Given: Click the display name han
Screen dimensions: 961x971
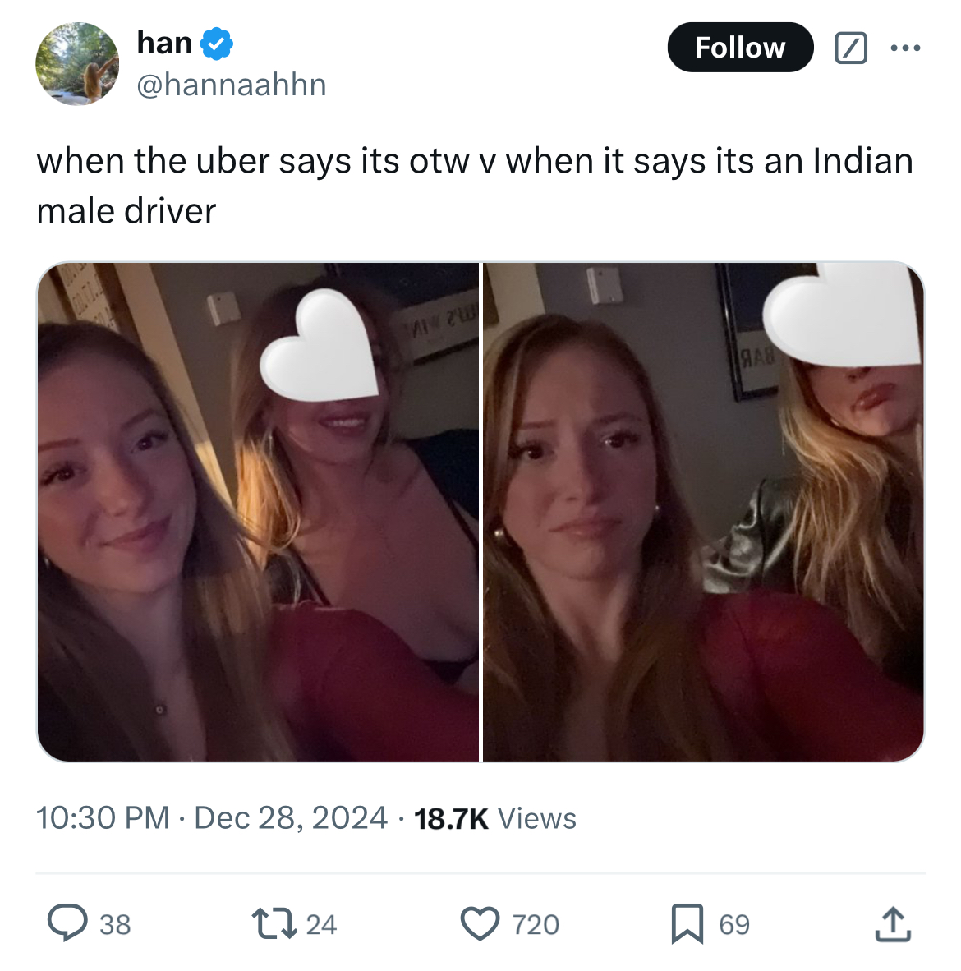Looking at the screenshot, I should click(165, 43).
